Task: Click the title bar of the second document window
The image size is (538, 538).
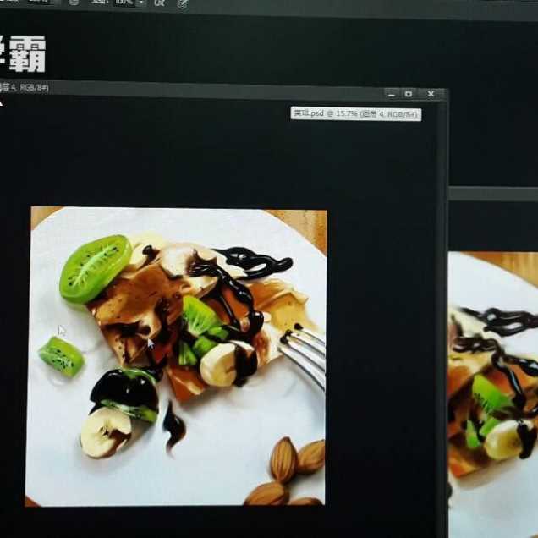Action: coord(493,194)
